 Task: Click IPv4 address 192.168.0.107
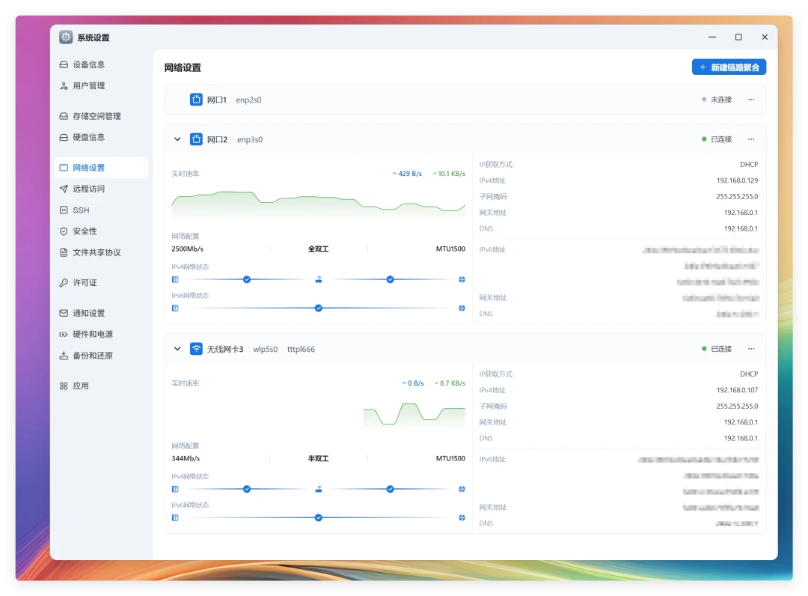tap(737, 390)
